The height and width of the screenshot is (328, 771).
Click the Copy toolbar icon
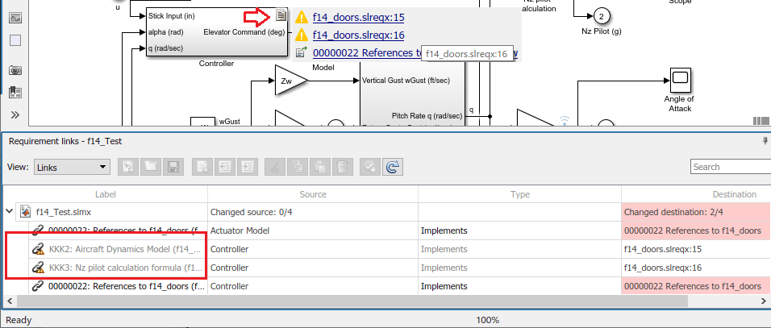click(x=298, y=167)
